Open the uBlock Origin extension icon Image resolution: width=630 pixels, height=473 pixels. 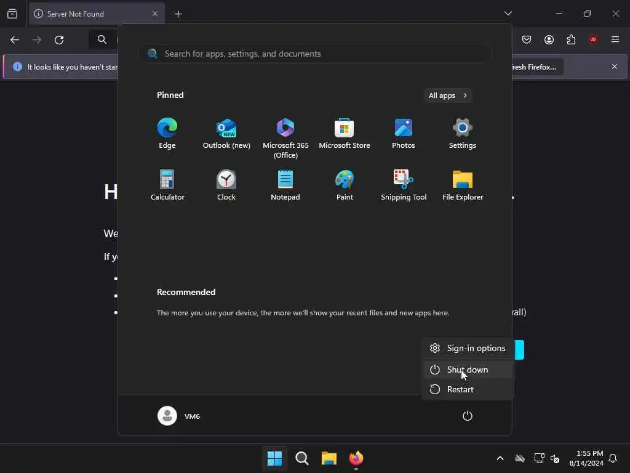(x=593, y=39)
